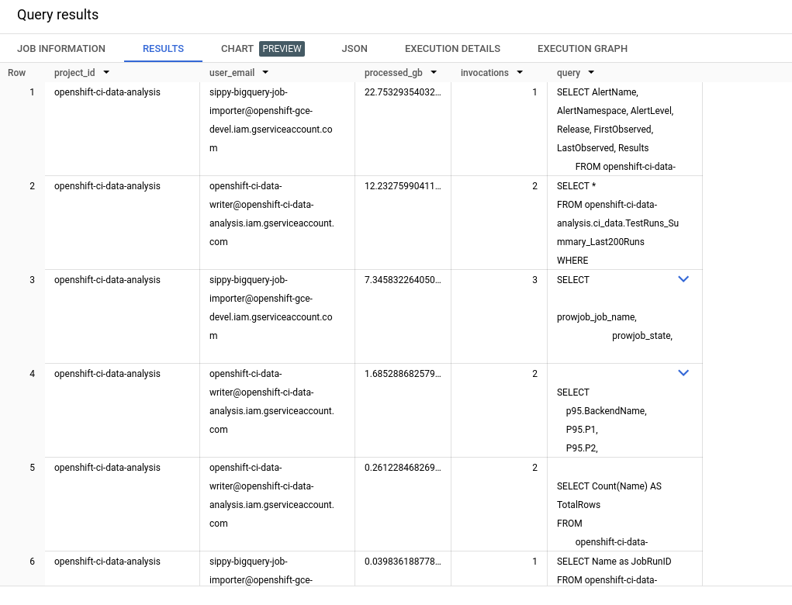Image resolution: width=792 pixels, height=605 pixels.
Task: Click the prowjob_job_name query text
Action: 597,317
